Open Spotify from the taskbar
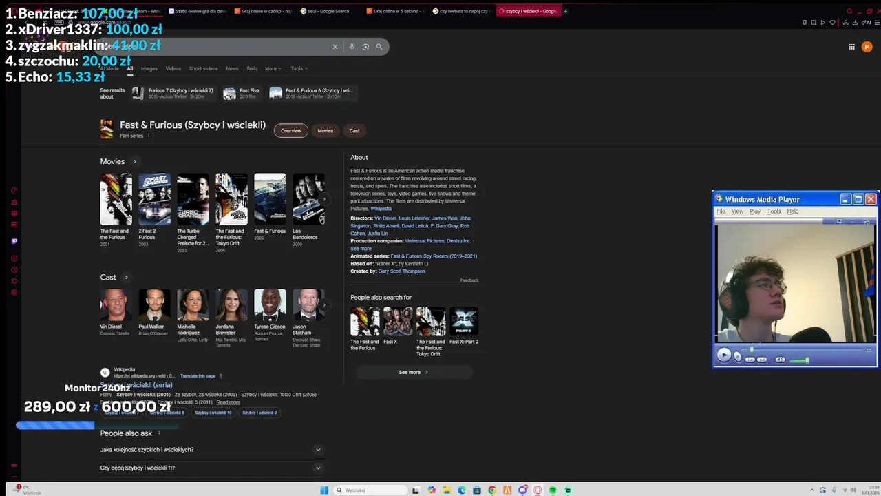Screen dimensions: 881x496 coord(553,490)
